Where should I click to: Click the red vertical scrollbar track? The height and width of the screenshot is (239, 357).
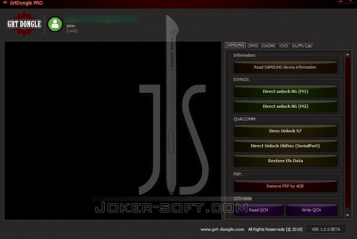347,133
